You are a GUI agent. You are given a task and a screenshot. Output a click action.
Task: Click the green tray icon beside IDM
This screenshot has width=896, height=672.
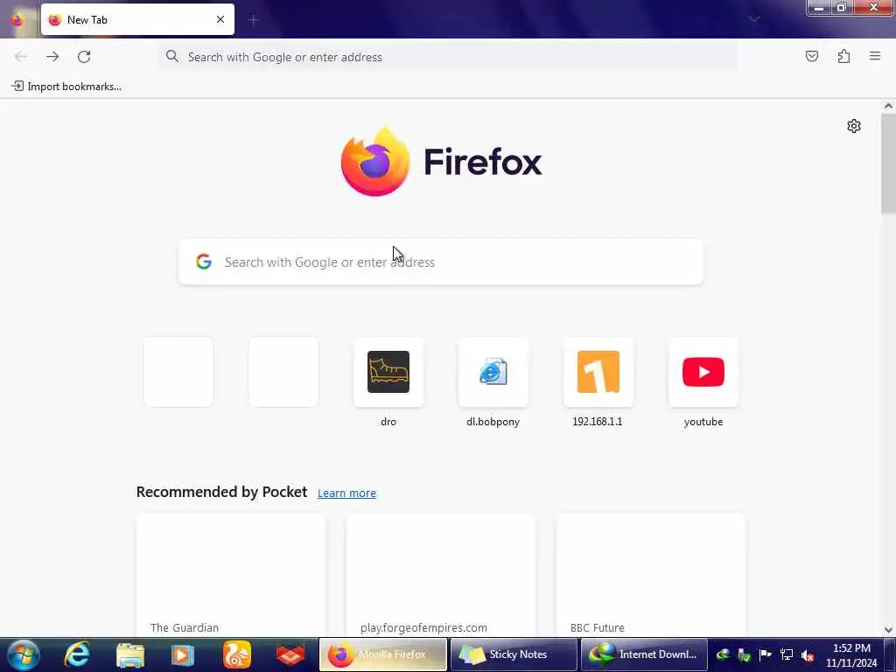[x=744, y=654]
